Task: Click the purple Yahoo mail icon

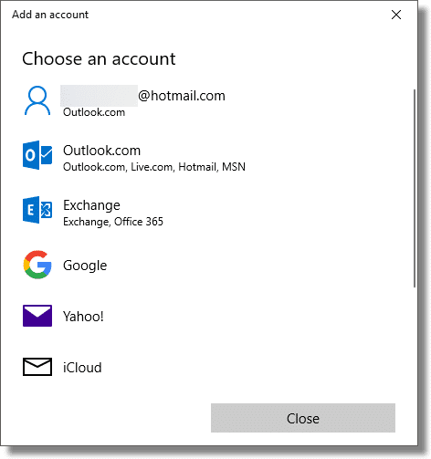Action: point(37,316)
